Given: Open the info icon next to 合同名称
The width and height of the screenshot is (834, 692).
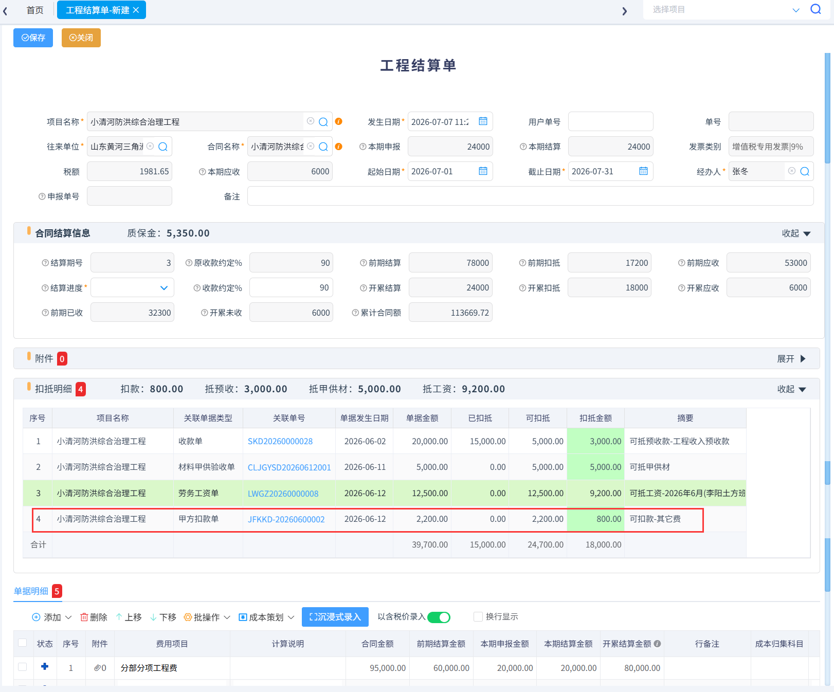Looking at the screenshot, I should coord(338,147).
